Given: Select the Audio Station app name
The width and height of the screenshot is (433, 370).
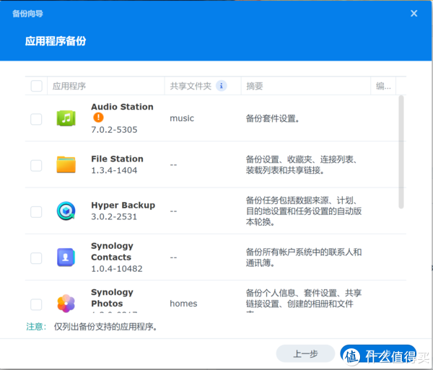Looking at the screenshot, I should (122, 107).
